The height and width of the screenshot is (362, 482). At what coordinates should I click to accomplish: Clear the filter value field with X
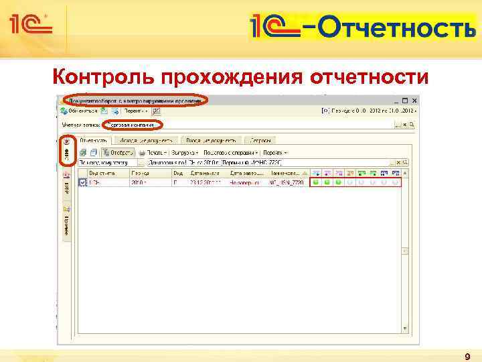(x=399, y=162)
